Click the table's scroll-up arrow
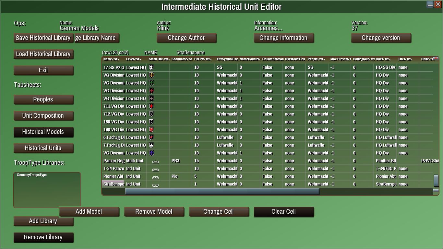The width and height of the screenshot is (443, 249). pos(436,59)
